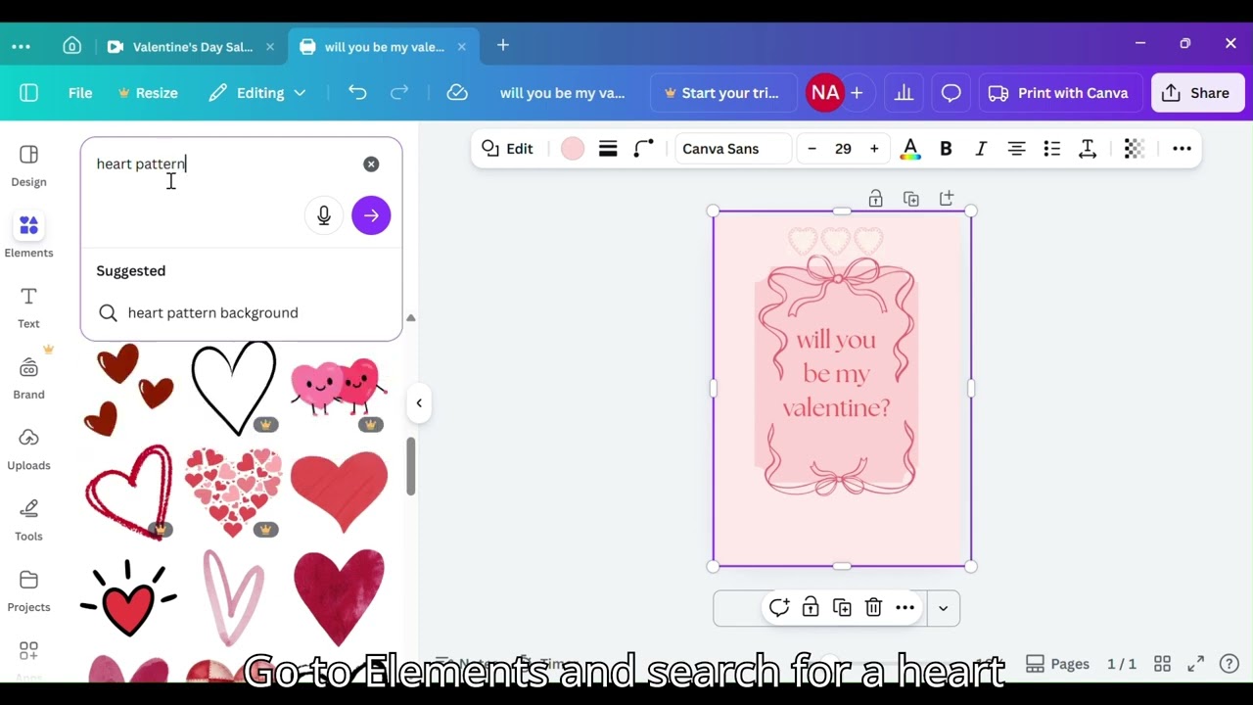Expand the Editing mode dropdown
Image resolution: width=1253 pixels, height=705 pixels.
257,93
